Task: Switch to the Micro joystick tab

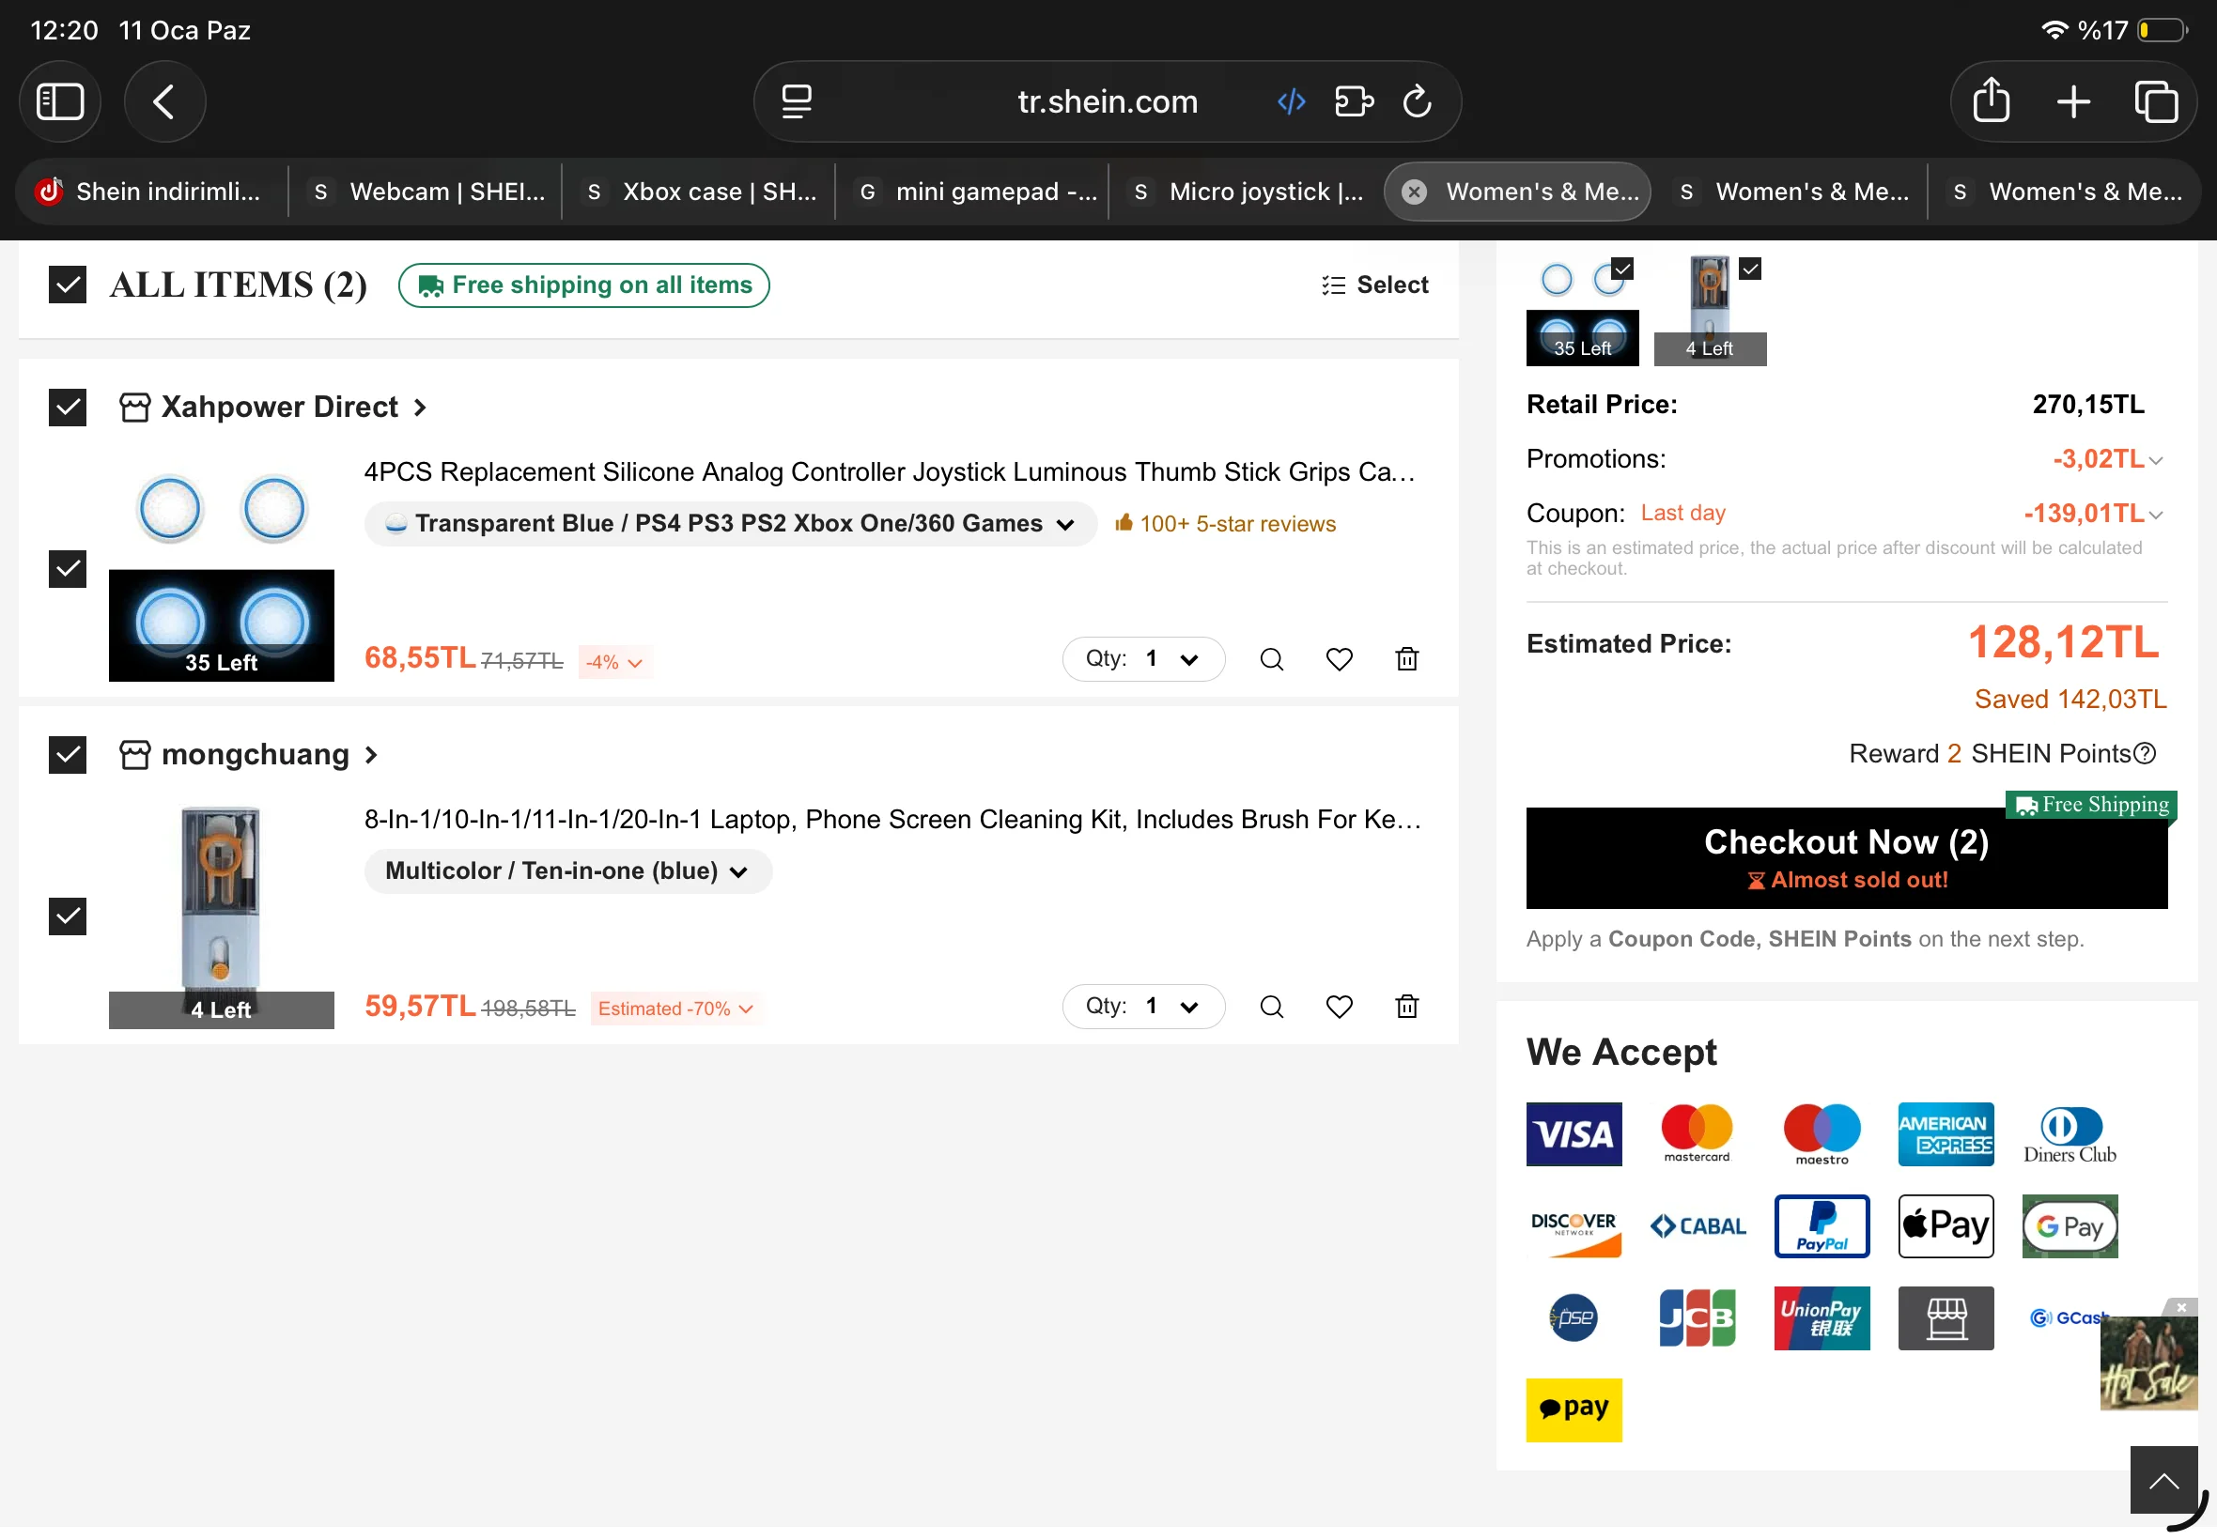Action: tap(1248, 192)
